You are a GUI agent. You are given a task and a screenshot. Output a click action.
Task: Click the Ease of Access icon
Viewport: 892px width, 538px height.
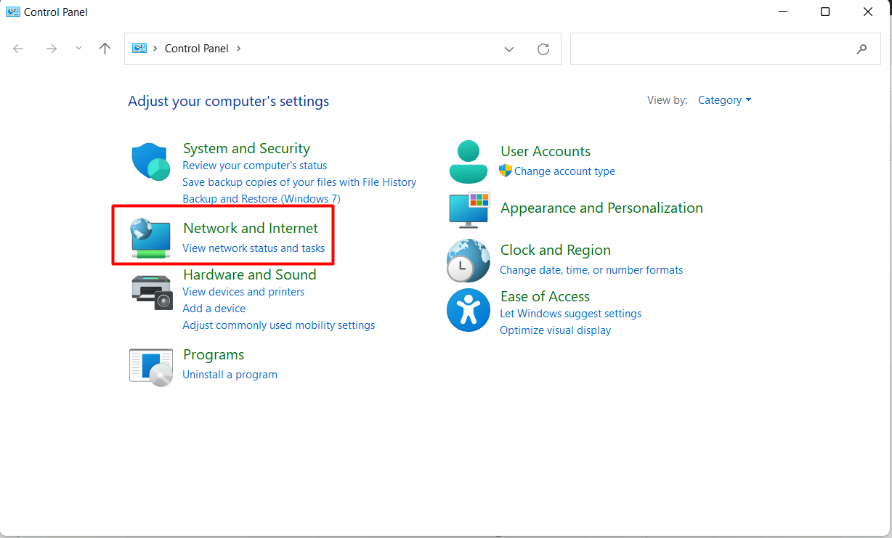(x=468, y=310)
